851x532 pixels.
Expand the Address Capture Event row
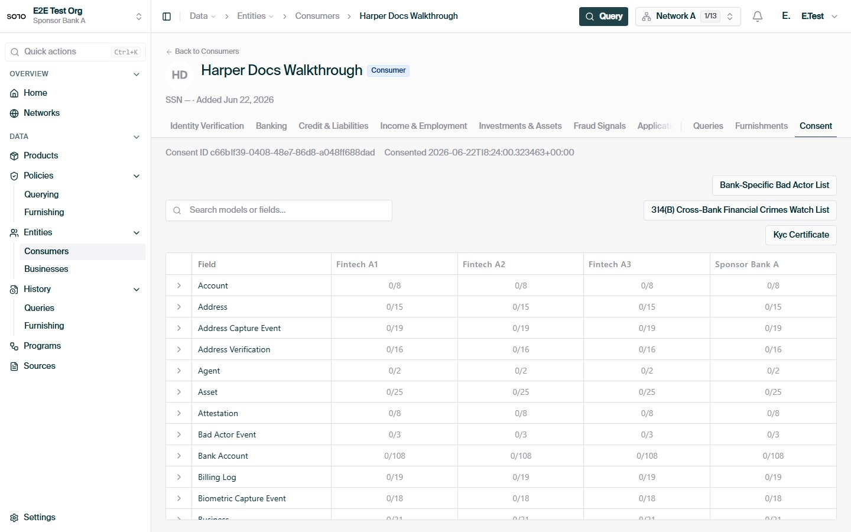tap(179, 328)
